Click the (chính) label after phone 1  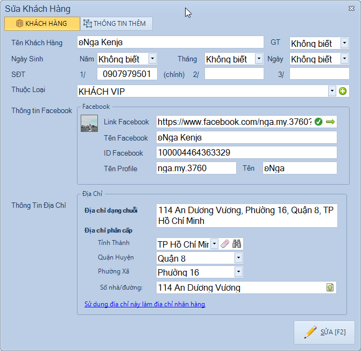[174, 74]
